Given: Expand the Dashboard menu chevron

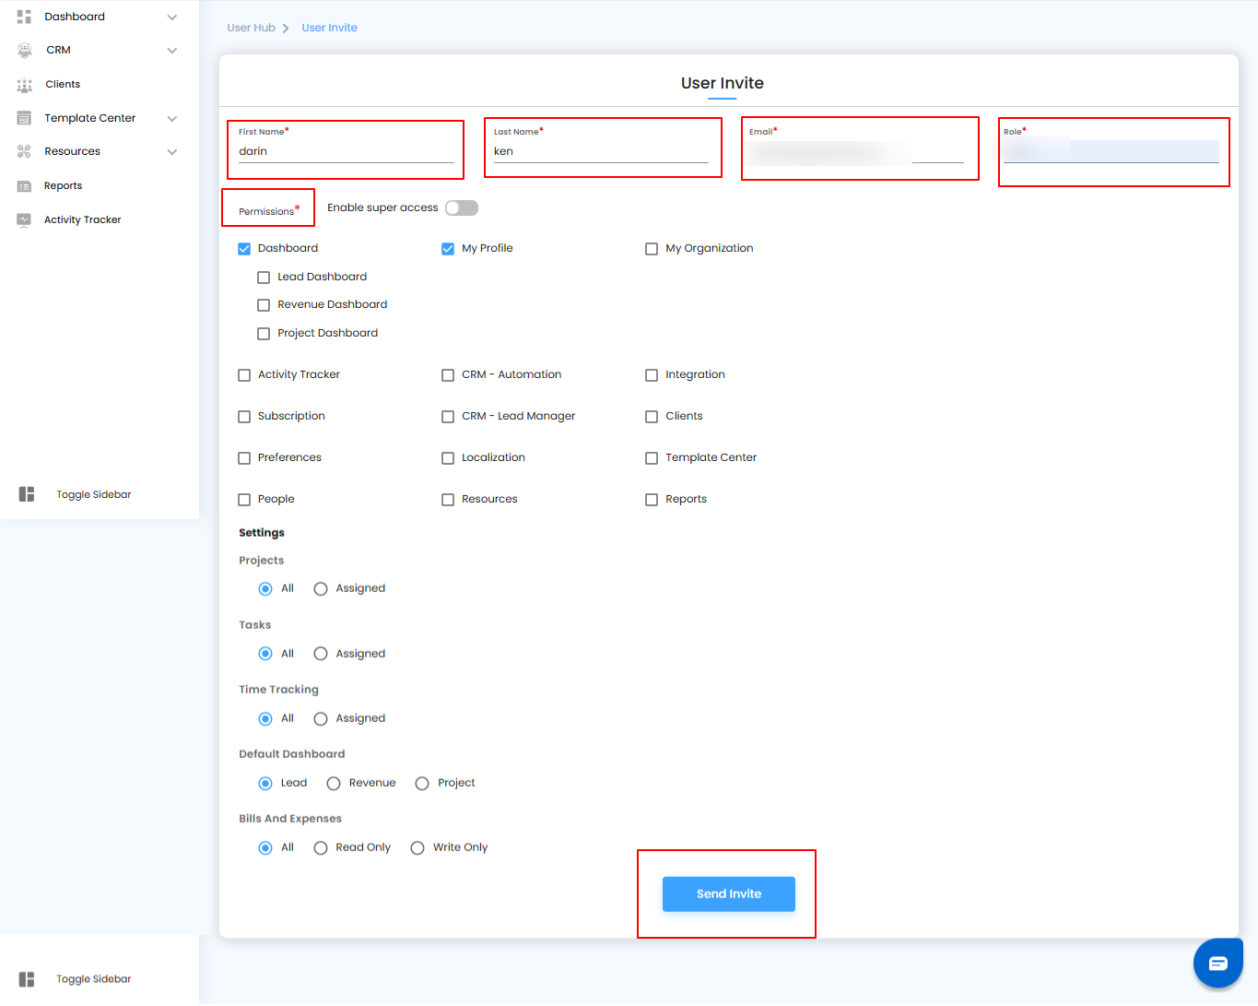Looking at the screenshot, I should point(172,18).
